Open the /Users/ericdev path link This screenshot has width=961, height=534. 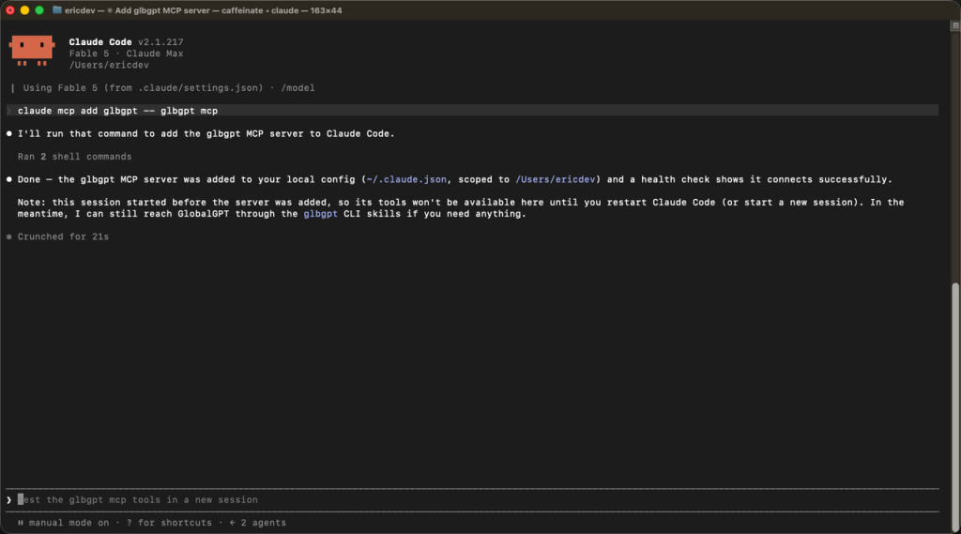[556, 179]
